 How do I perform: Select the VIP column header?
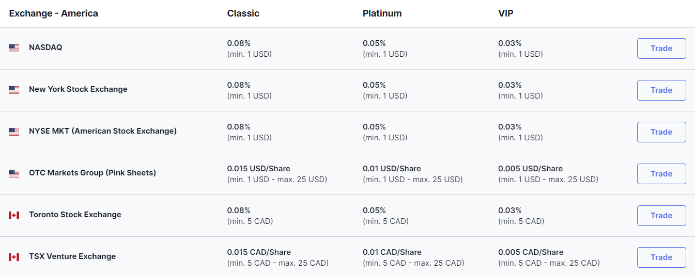506,13
